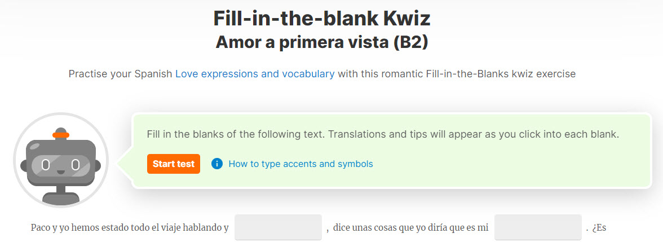
Task: Click the blue info circle icon
Action: (x=217, y=164)
